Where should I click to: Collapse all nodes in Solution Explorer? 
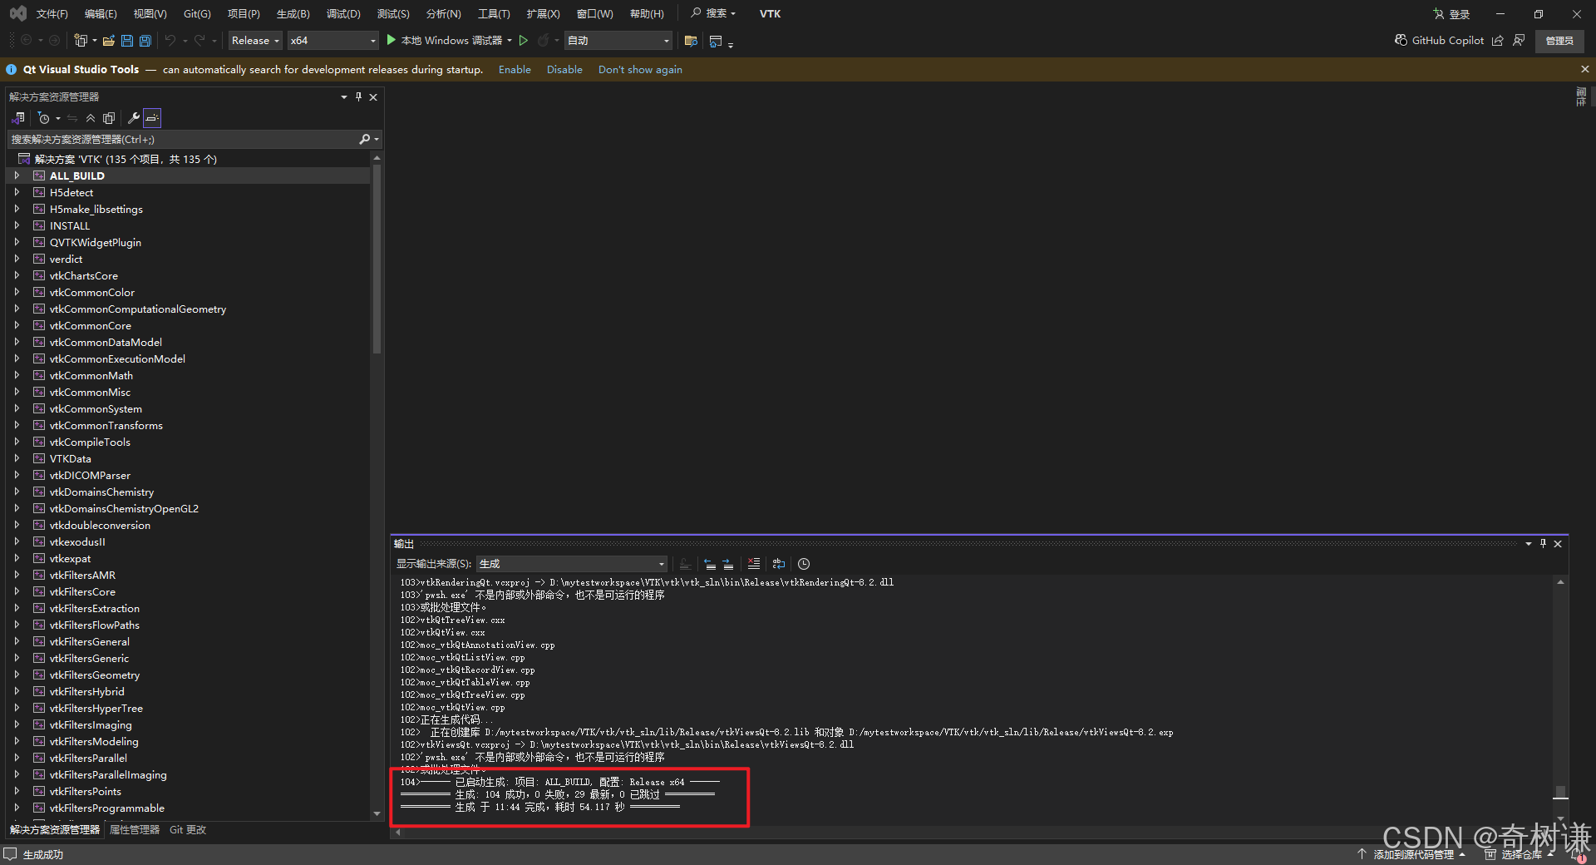(x=91, y=118)
